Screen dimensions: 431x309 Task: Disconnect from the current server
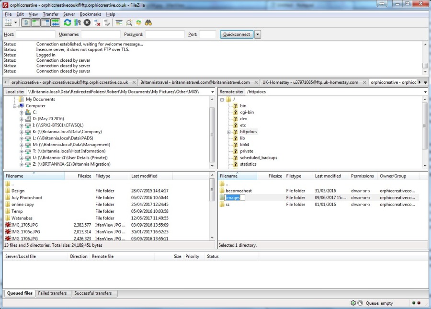tap(97, 23)
